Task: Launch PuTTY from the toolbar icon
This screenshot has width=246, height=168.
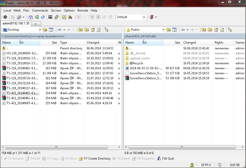Action: 56,17
